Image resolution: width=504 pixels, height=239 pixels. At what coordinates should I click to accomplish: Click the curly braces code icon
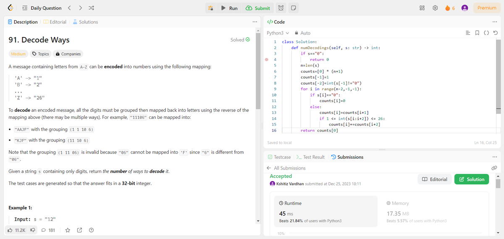(x=487, y=33)
